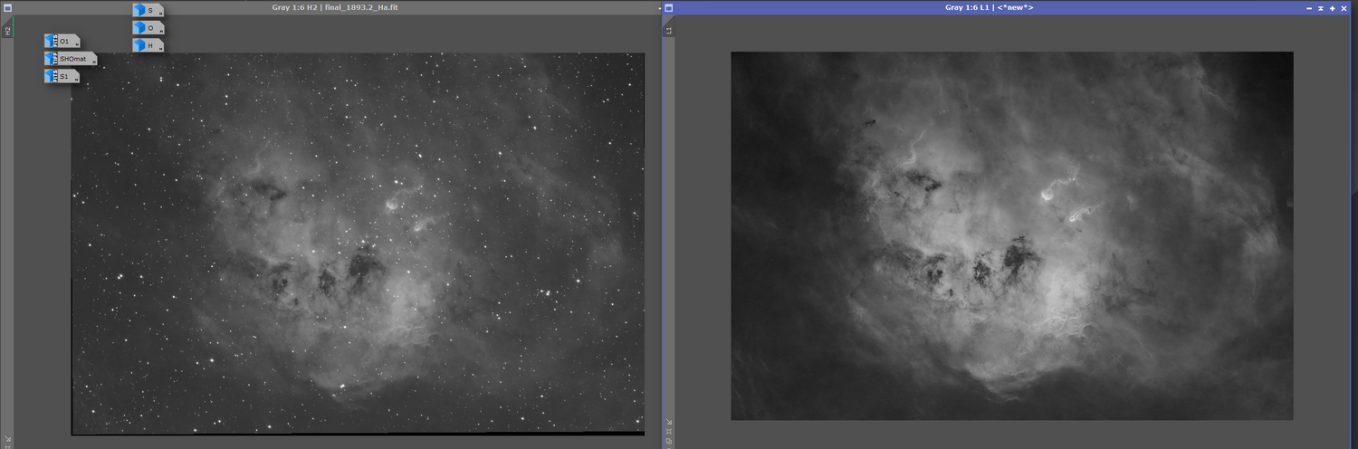Shade the L1 image window

[1321, 7]
